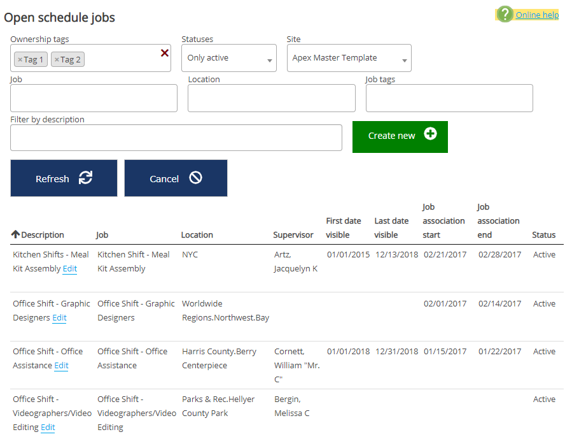The height and width of the screenshot is (446, 565).
Task: Type in Filter by description field
Action: click(176, 138)
